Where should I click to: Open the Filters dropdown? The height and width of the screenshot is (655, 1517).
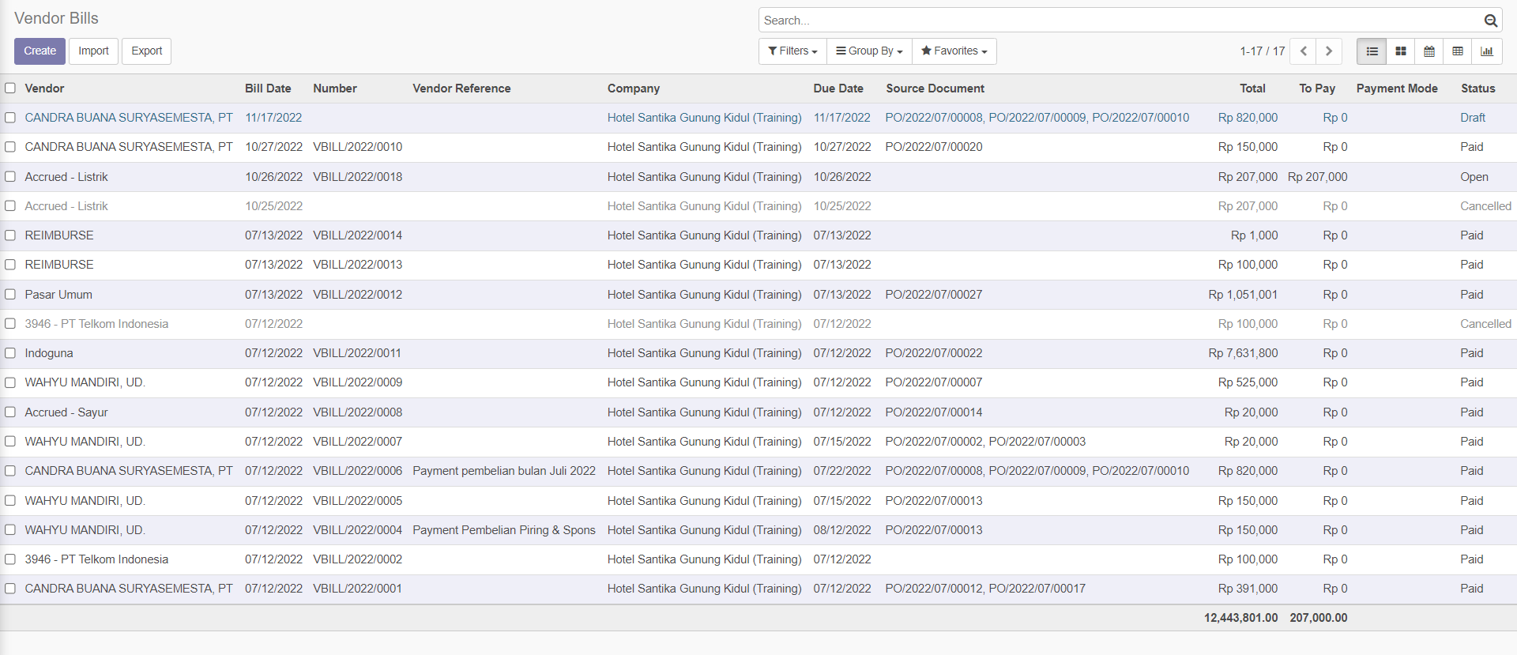(x=792, y=51)
